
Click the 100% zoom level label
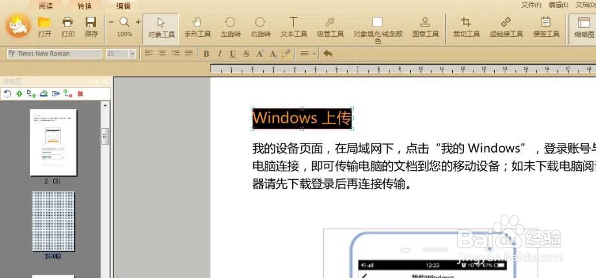124,34
